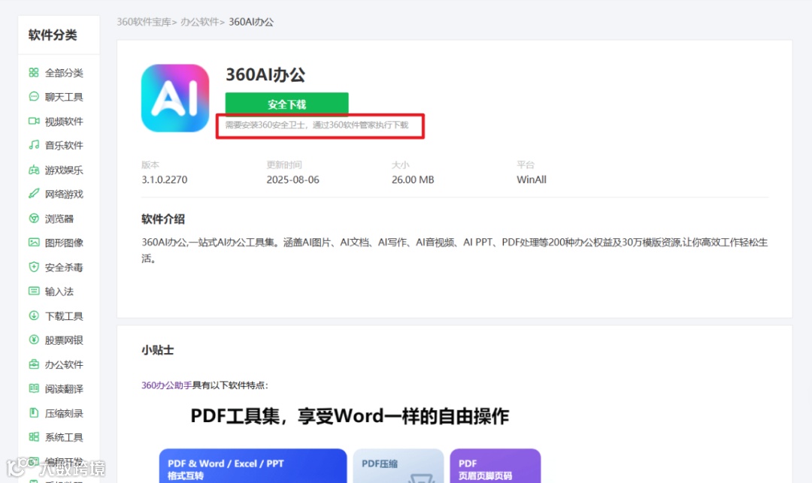Follow 办公软件 breadcrumb link
812x483 pixels.
tap(199, 22)
